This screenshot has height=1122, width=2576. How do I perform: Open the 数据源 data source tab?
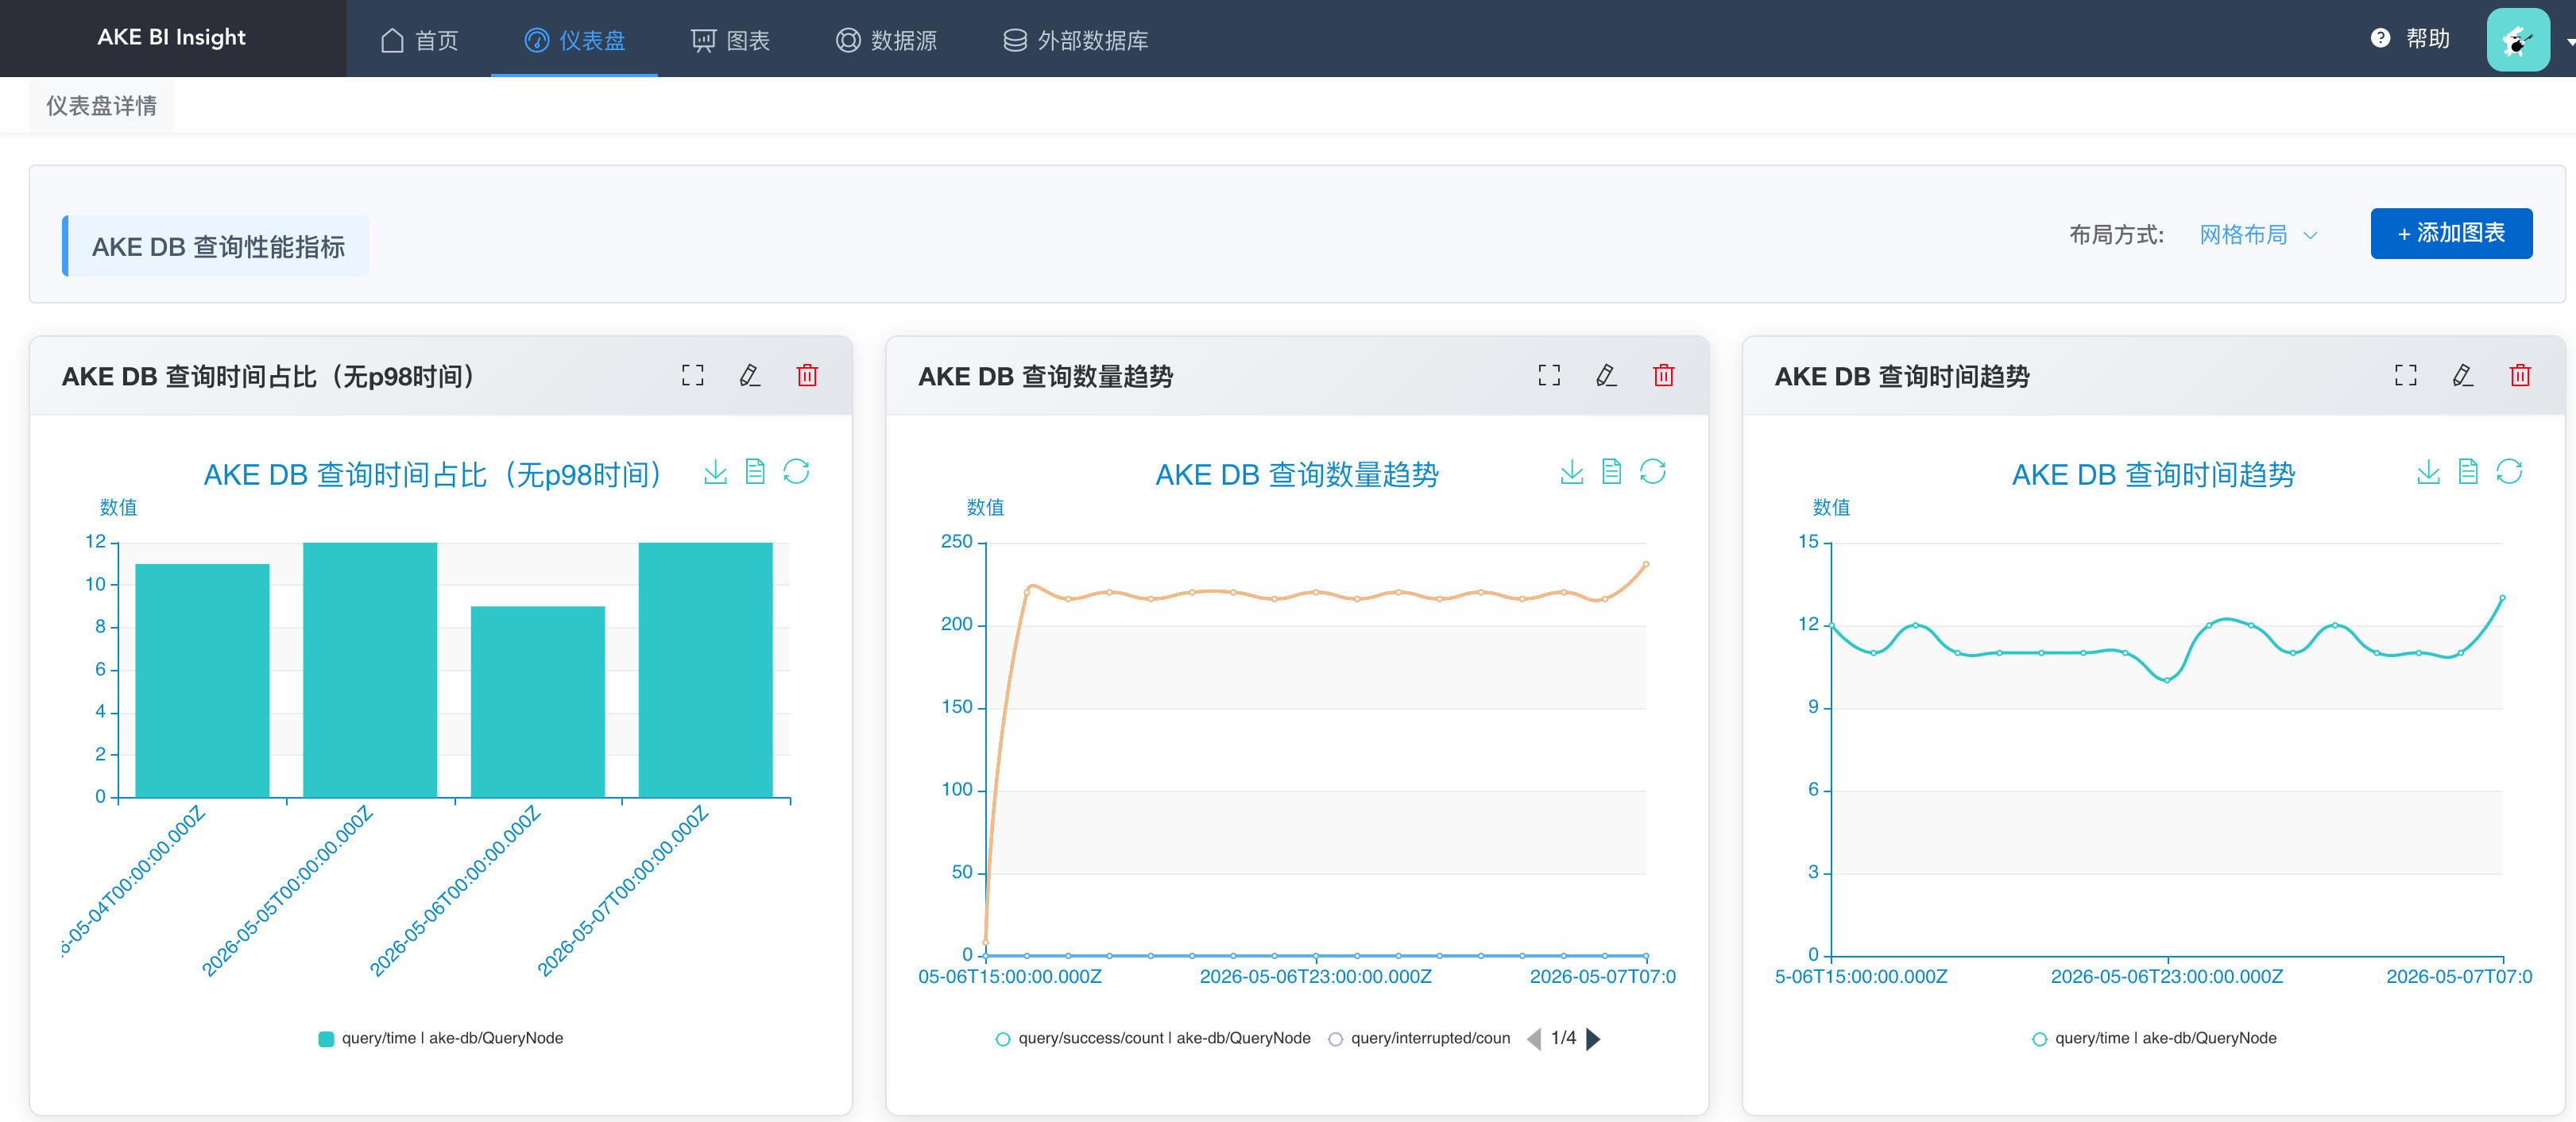point(886,40)
